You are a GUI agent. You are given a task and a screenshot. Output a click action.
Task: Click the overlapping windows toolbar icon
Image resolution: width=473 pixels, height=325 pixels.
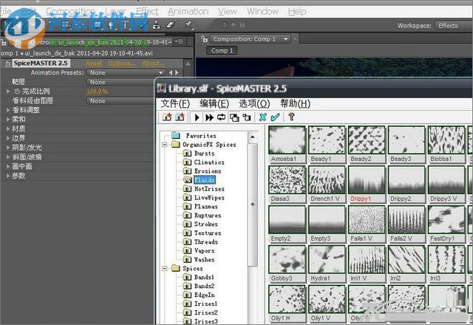[x=234, y=117]
